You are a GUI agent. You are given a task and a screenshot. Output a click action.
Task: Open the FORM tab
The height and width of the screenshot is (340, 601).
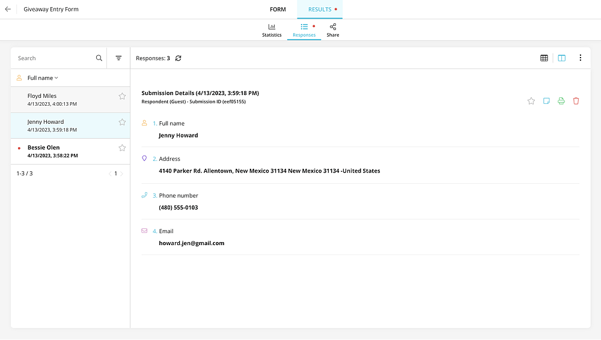(x=278, y=9)
